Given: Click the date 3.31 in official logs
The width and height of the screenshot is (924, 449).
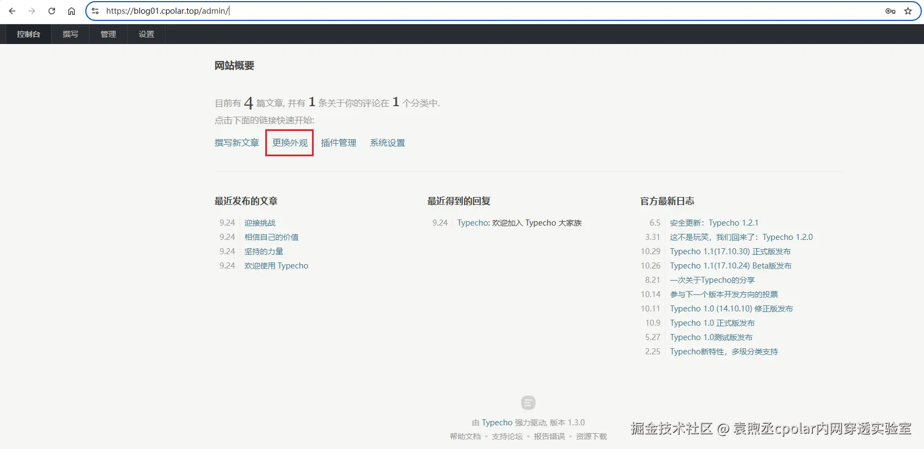Looking at the screenshot, I should click(x=653, y=237).
